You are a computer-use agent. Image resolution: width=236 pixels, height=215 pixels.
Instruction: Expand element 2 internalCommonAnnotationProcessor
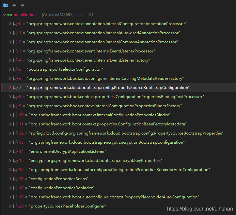tap(10, 42)
